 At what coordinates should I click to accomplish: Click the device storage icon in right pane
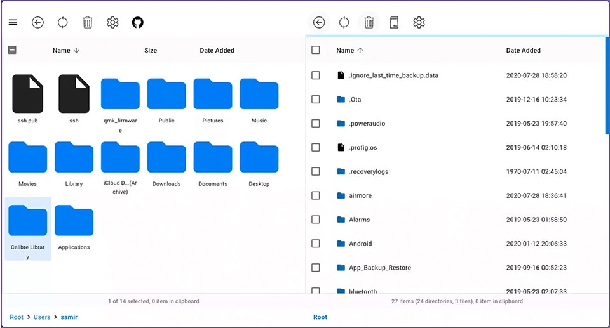[x=394, y=22]
